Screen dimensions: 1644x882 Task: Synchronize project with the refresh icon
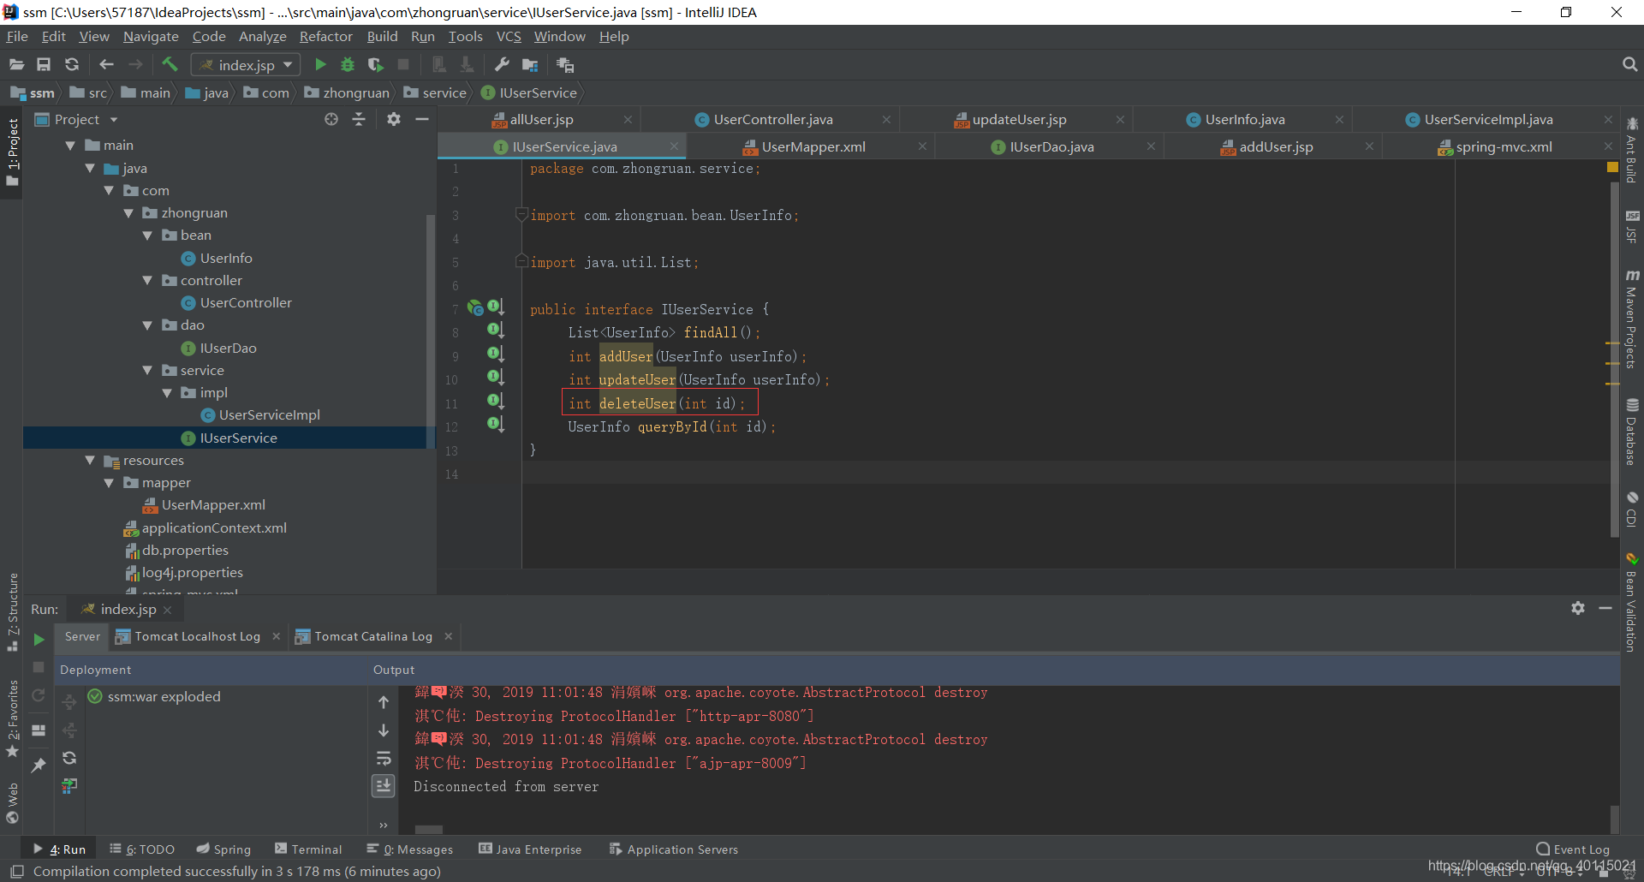point(72,65)
